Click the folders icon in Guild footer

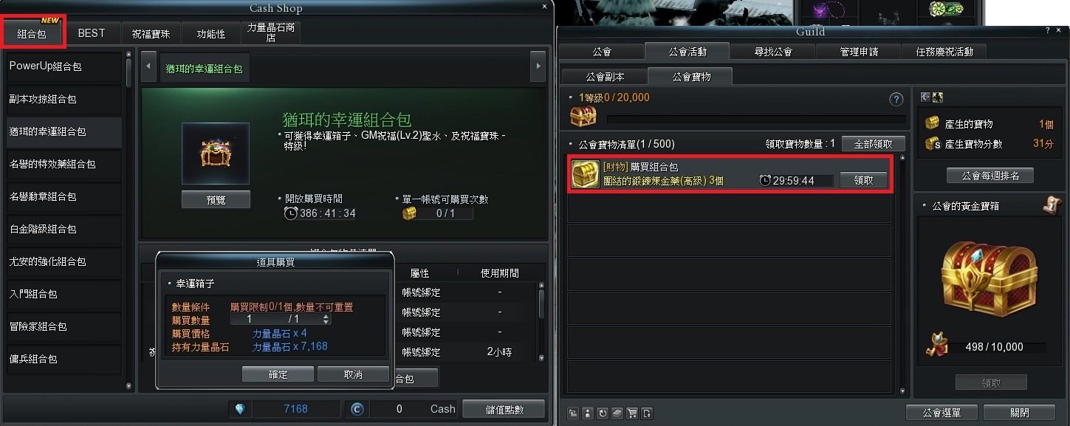click(x=573, y=413)
